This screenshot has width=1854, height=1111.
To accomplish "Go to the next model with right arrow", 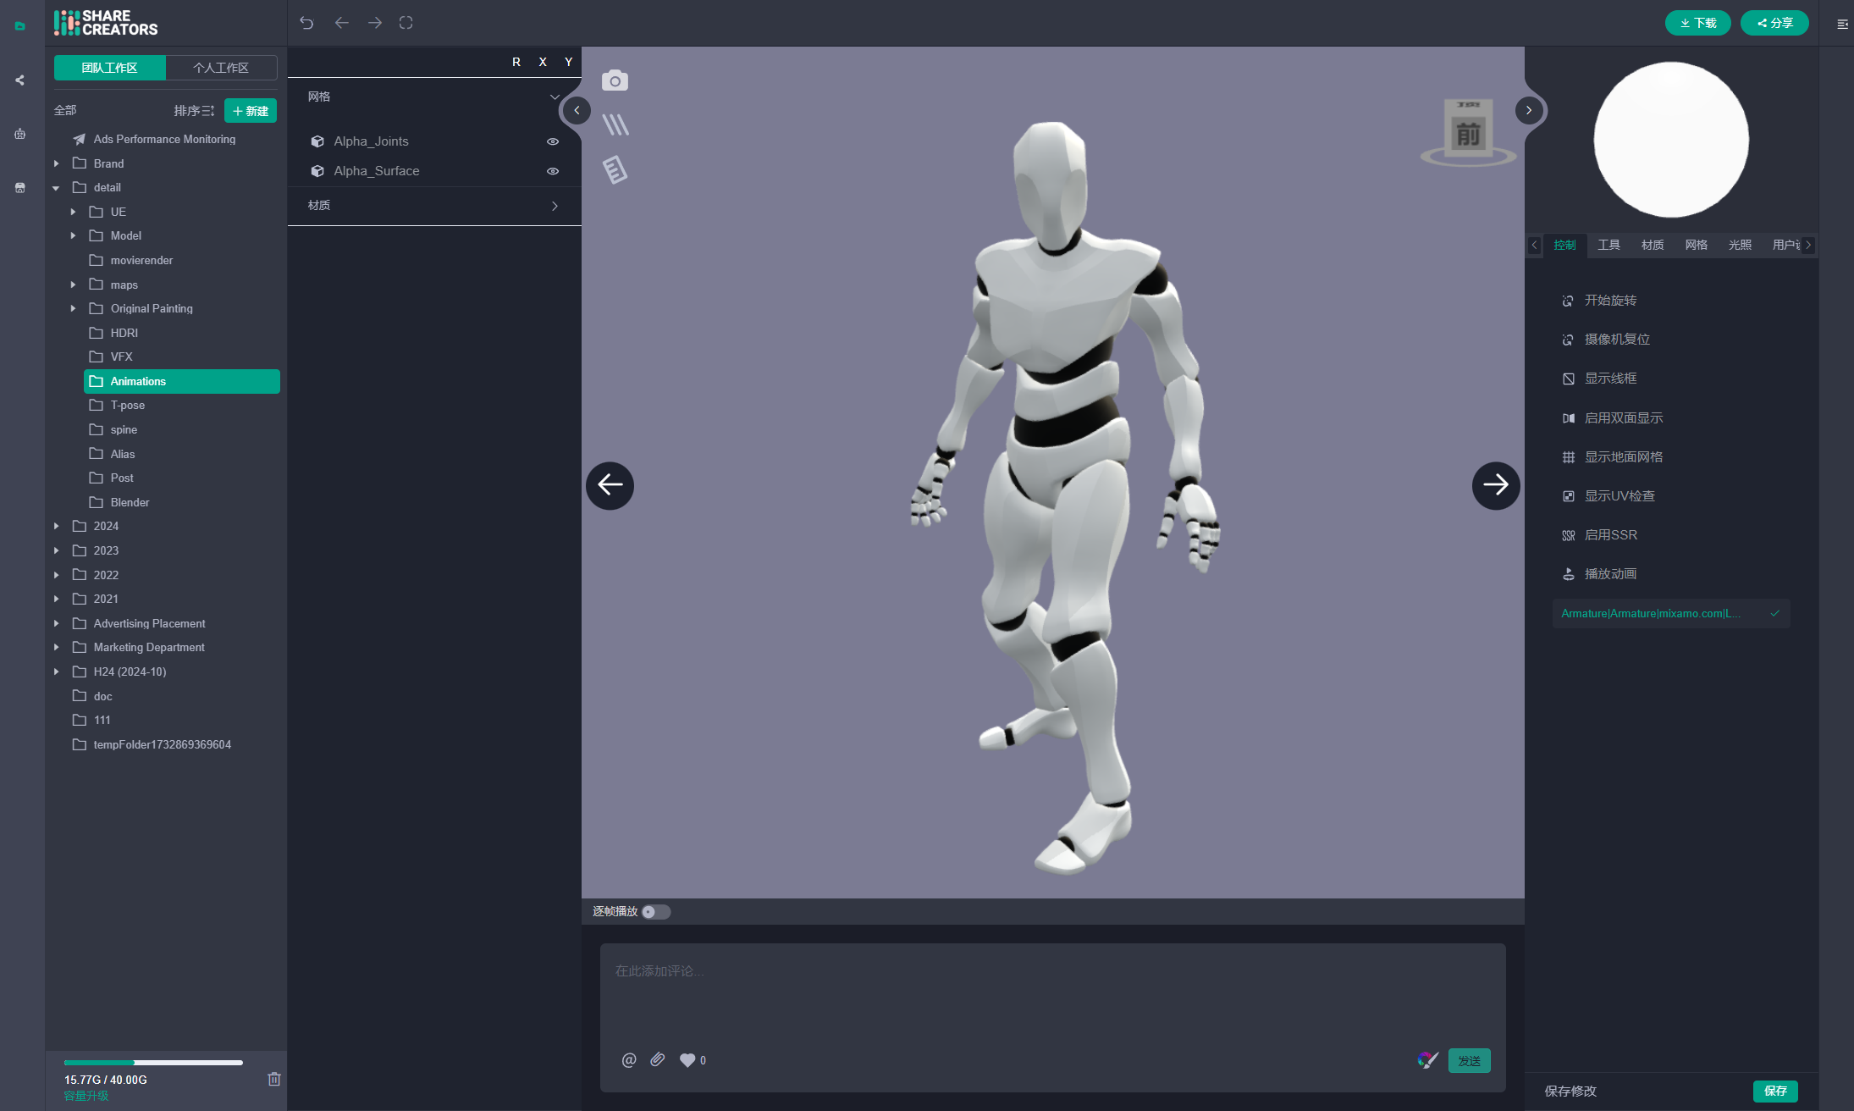I will pos(1495,485).
